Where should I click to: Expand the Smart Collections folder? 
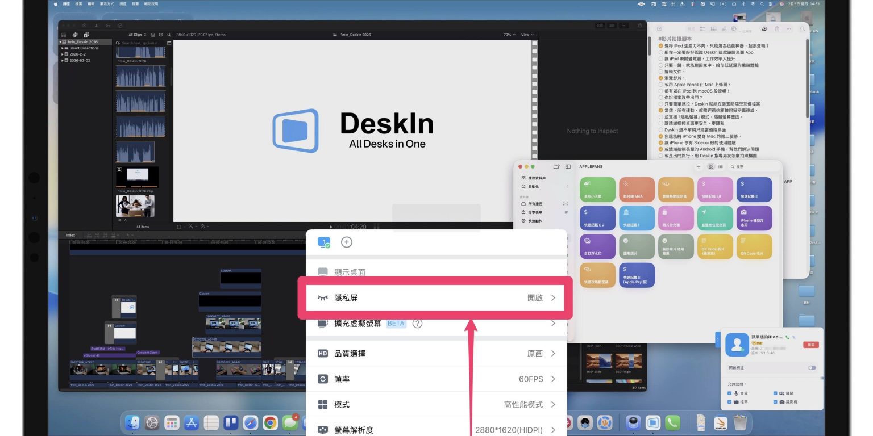(x=63, y=48)
